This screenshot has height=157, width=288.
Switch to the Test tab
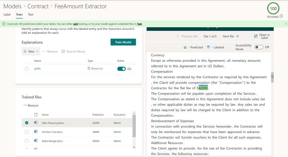pyautogui.click(x=31, y=14)
